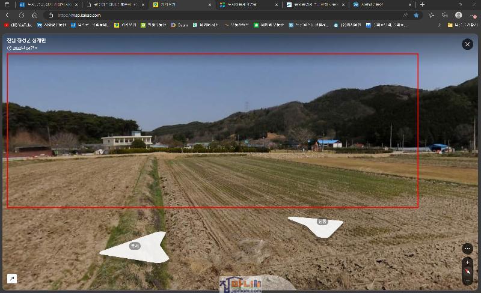This screenshot has height=293, width=481.
Task: Open the browser profile avatar menu
Action: point(459,15)
